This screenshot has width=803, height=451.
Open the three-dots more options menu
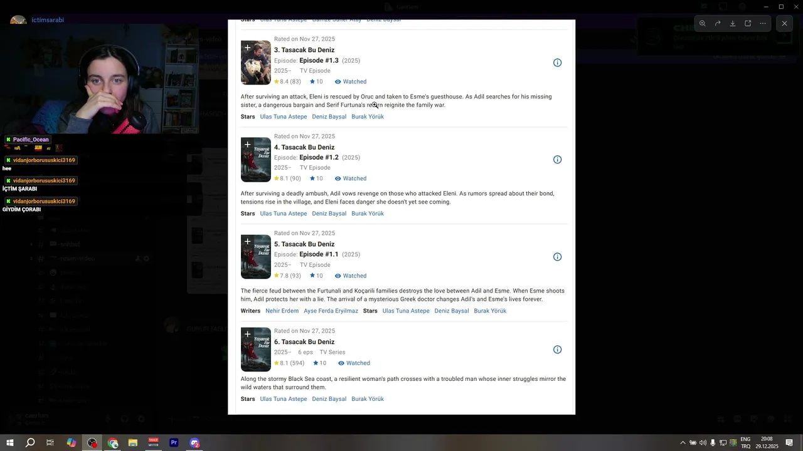point(763,23)
